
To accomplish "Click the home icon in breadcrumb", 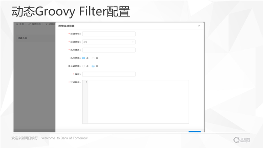I will click(17, 24).
